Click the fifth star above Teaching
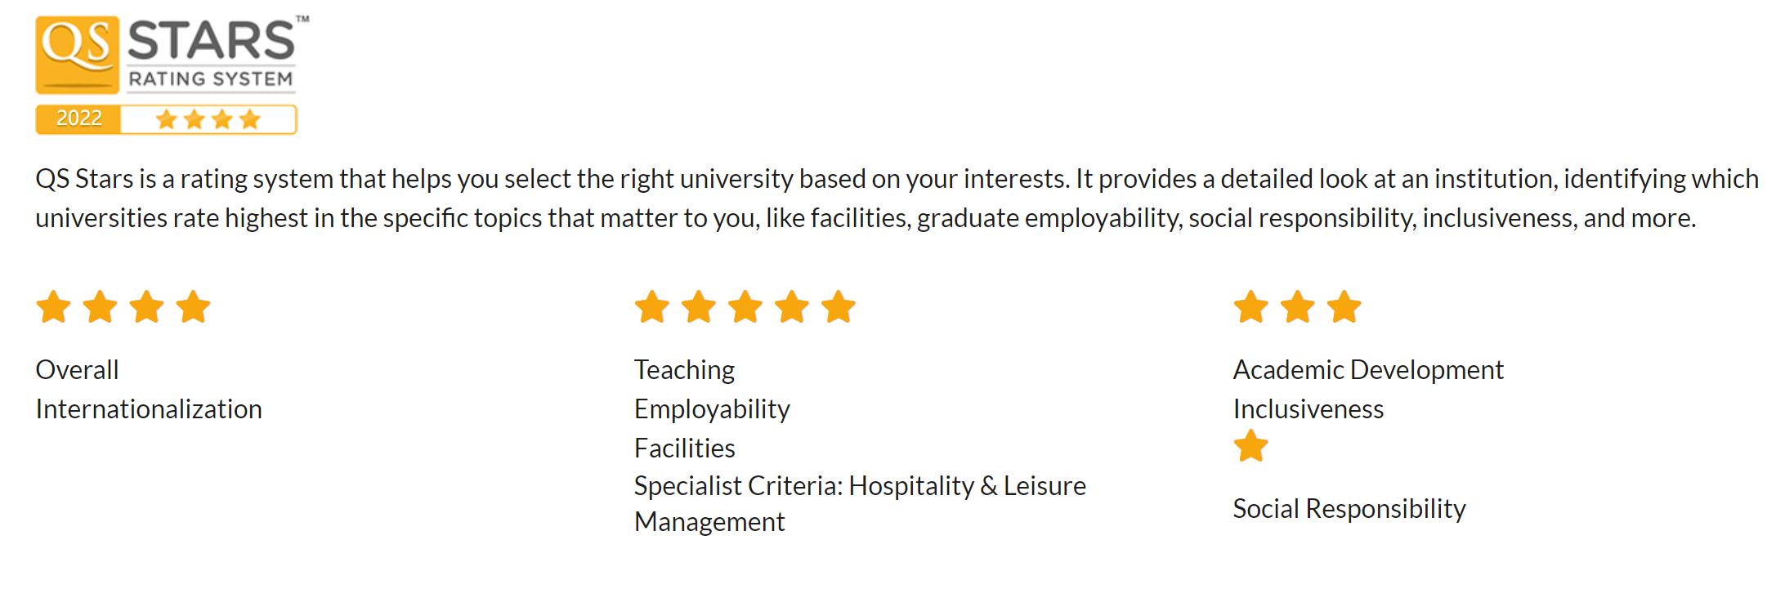The height and width of the screenshot is (598, 1776). (x=839, y=308)
